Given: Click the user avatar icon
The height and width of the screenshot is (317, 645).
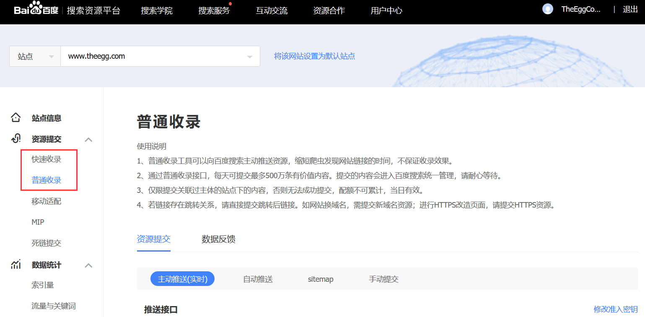Looking at the screenshot, I should pyautogui.click(x=548, y=9).
